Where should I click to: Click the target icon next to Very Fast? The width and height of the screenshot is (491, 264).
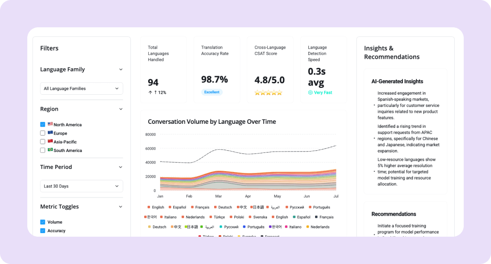click(x=311, y=92)
